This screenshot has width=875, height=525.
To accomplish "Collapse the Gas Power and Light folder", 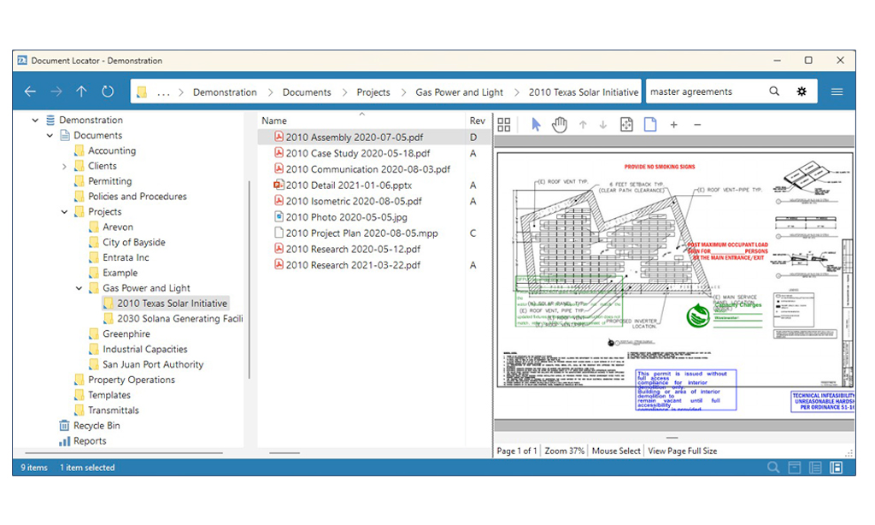I will pos(79,288).
